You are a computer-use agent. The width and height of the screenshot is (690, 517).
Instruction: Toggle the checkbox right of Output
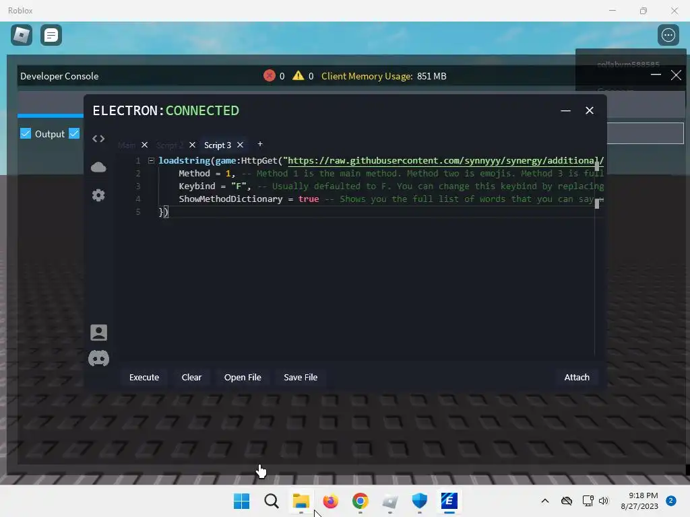coord(74,133)
